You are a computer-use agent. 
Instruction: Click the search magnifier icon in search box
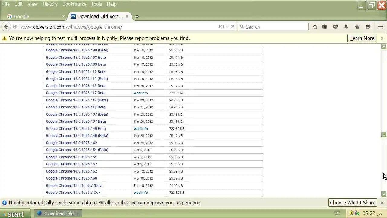click(242, 27)
